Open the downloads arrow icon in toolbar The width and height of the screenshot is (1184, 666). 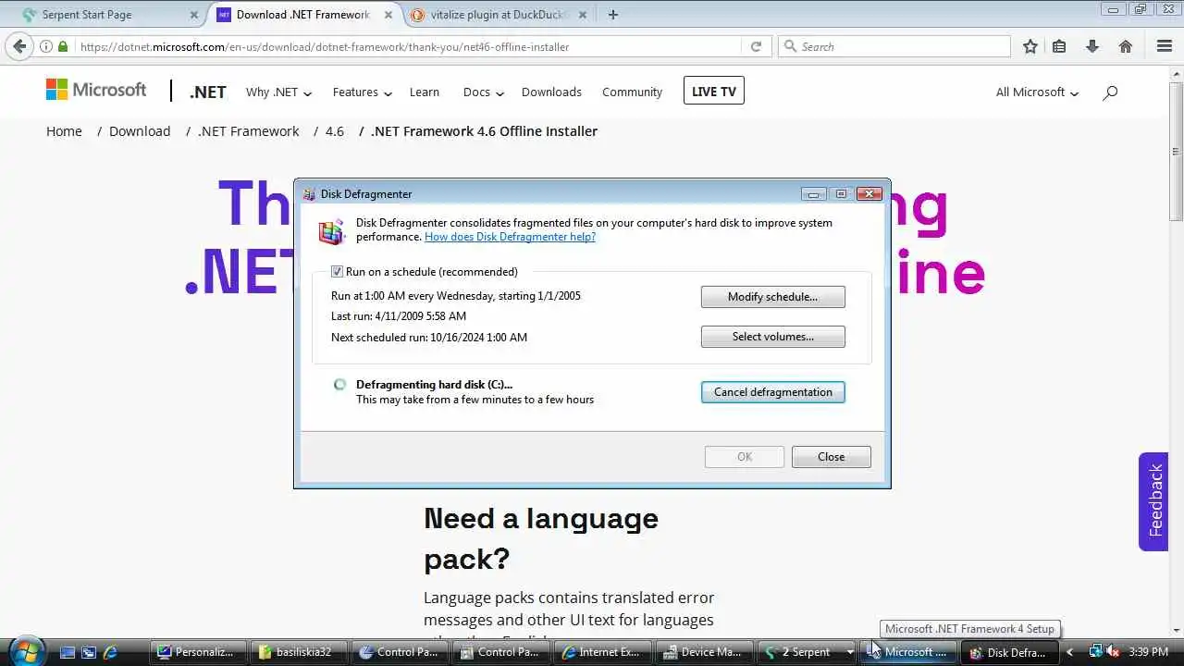pos(1092,46)
